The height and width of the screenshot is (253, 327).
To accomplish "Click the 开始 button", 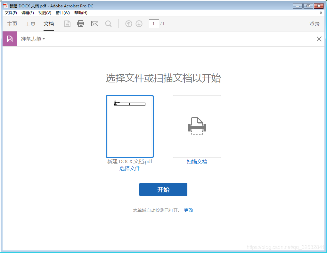I will click(163, 190).
